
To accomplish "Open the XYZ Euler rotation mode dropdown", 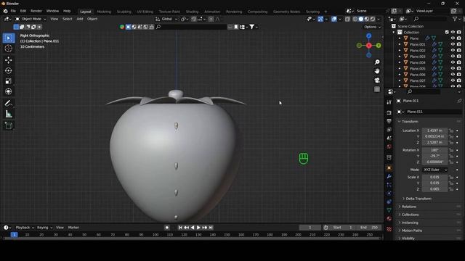I will 435,170.
